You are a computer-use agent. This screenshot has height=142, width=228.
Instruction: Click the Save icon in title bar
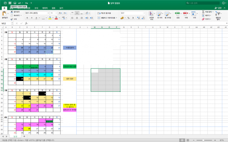[x=15, y=3]
